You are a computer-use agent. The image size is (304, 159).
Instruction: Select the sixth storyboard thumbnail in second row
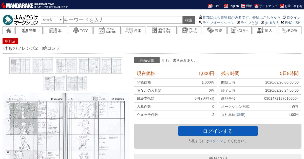(x=54, y=83)
